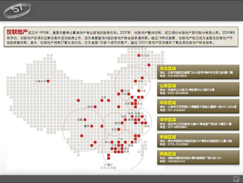Click the 苏州 city label
Viewport: 243px width, 183px height.
point(137,117)
